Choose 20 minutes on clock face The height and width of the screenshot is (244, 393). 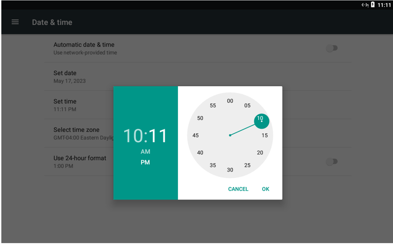[260, 152]
